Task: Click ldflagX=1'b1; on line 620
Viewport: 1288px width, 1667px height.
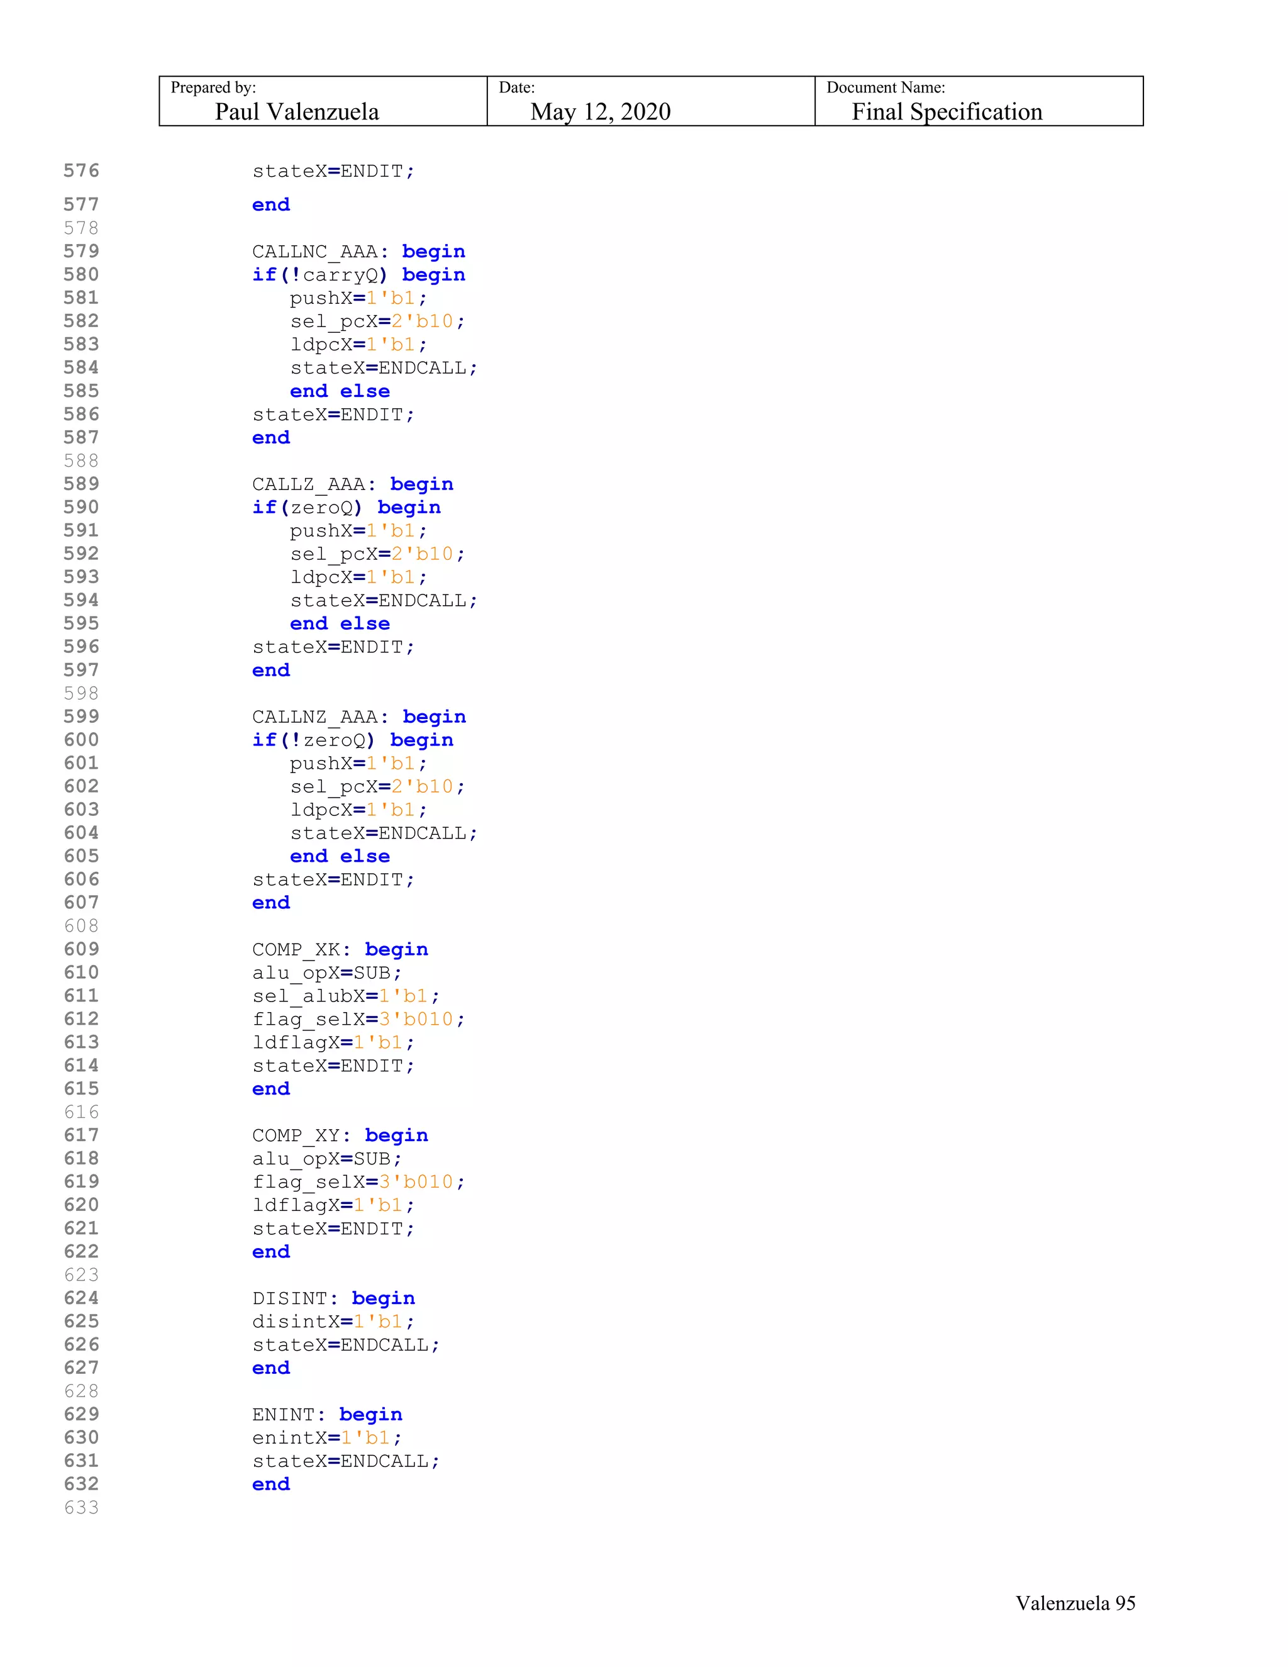Action: tap(333, 1206)
